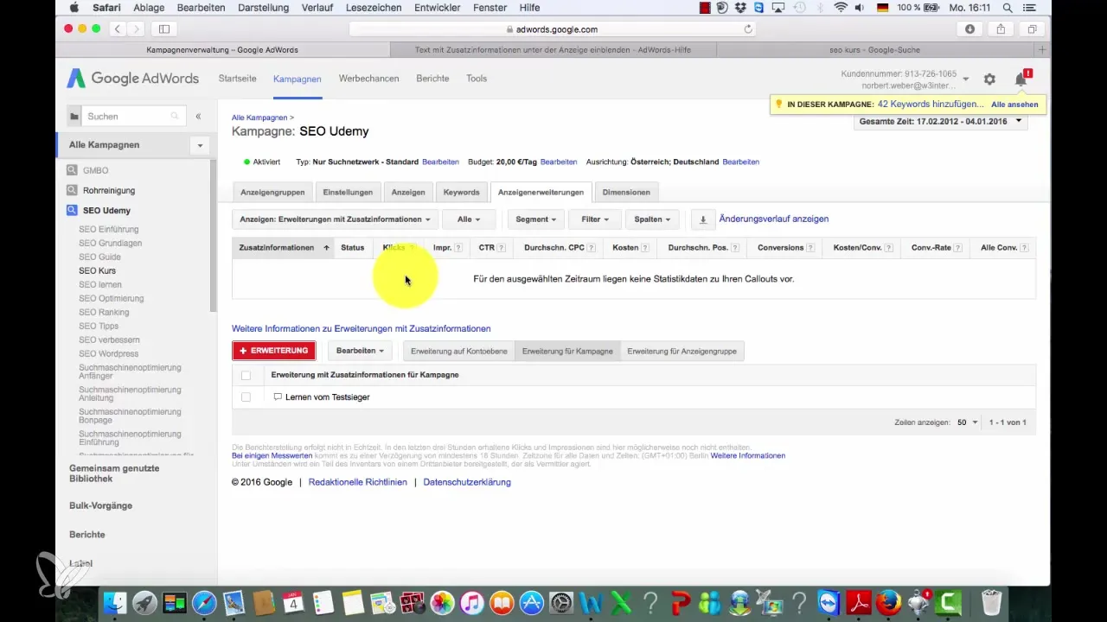The image size is (1107, 622).
Task: Open the Safari share menu
Action: (x=1001, y=29)
